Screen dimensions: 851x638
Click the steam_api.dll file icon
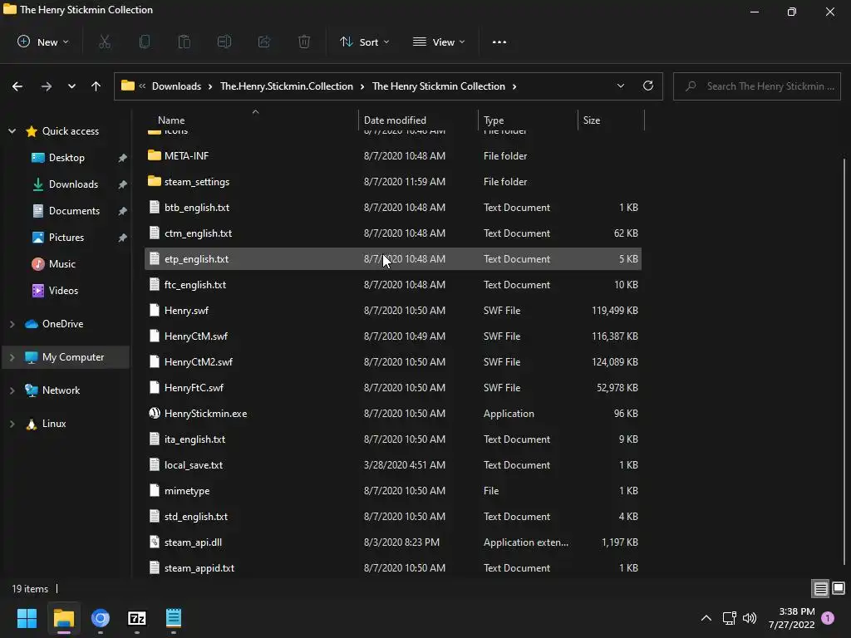click(155, 542)
